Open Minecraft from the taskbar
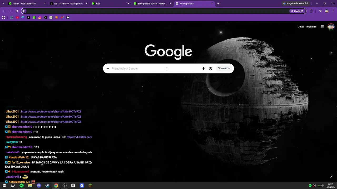Image resolution: width=337 pixels, height=189 pixels. click(x=90, y=186)
